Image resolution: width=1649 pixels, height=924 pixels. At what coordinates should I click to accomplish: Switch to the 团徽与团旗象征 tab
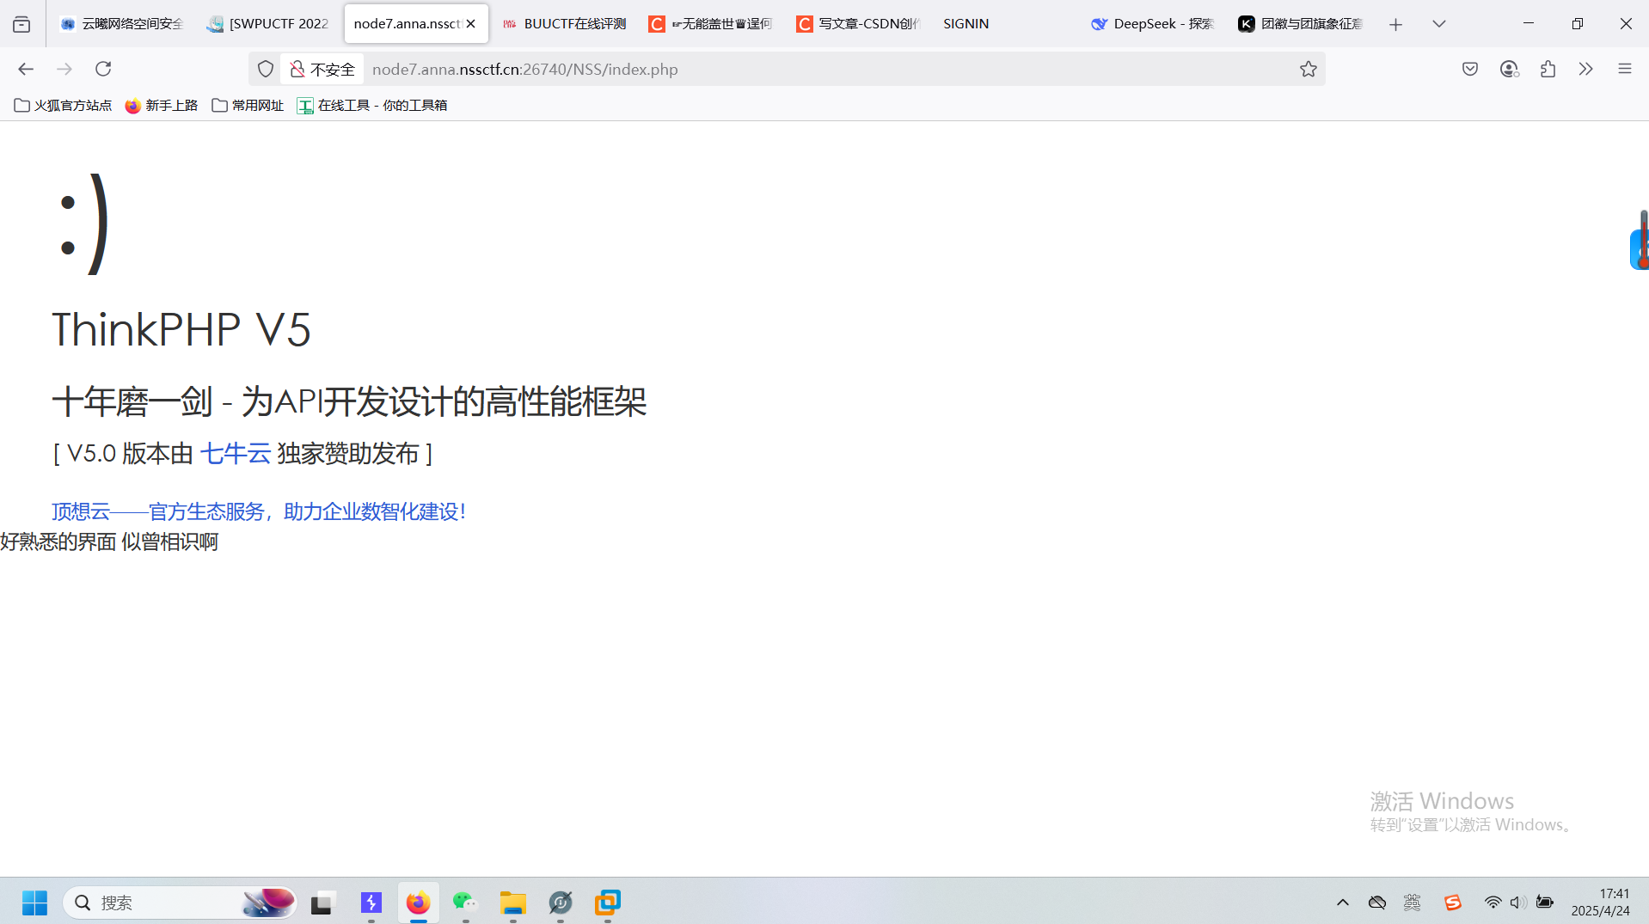[x=1301, y=24]
